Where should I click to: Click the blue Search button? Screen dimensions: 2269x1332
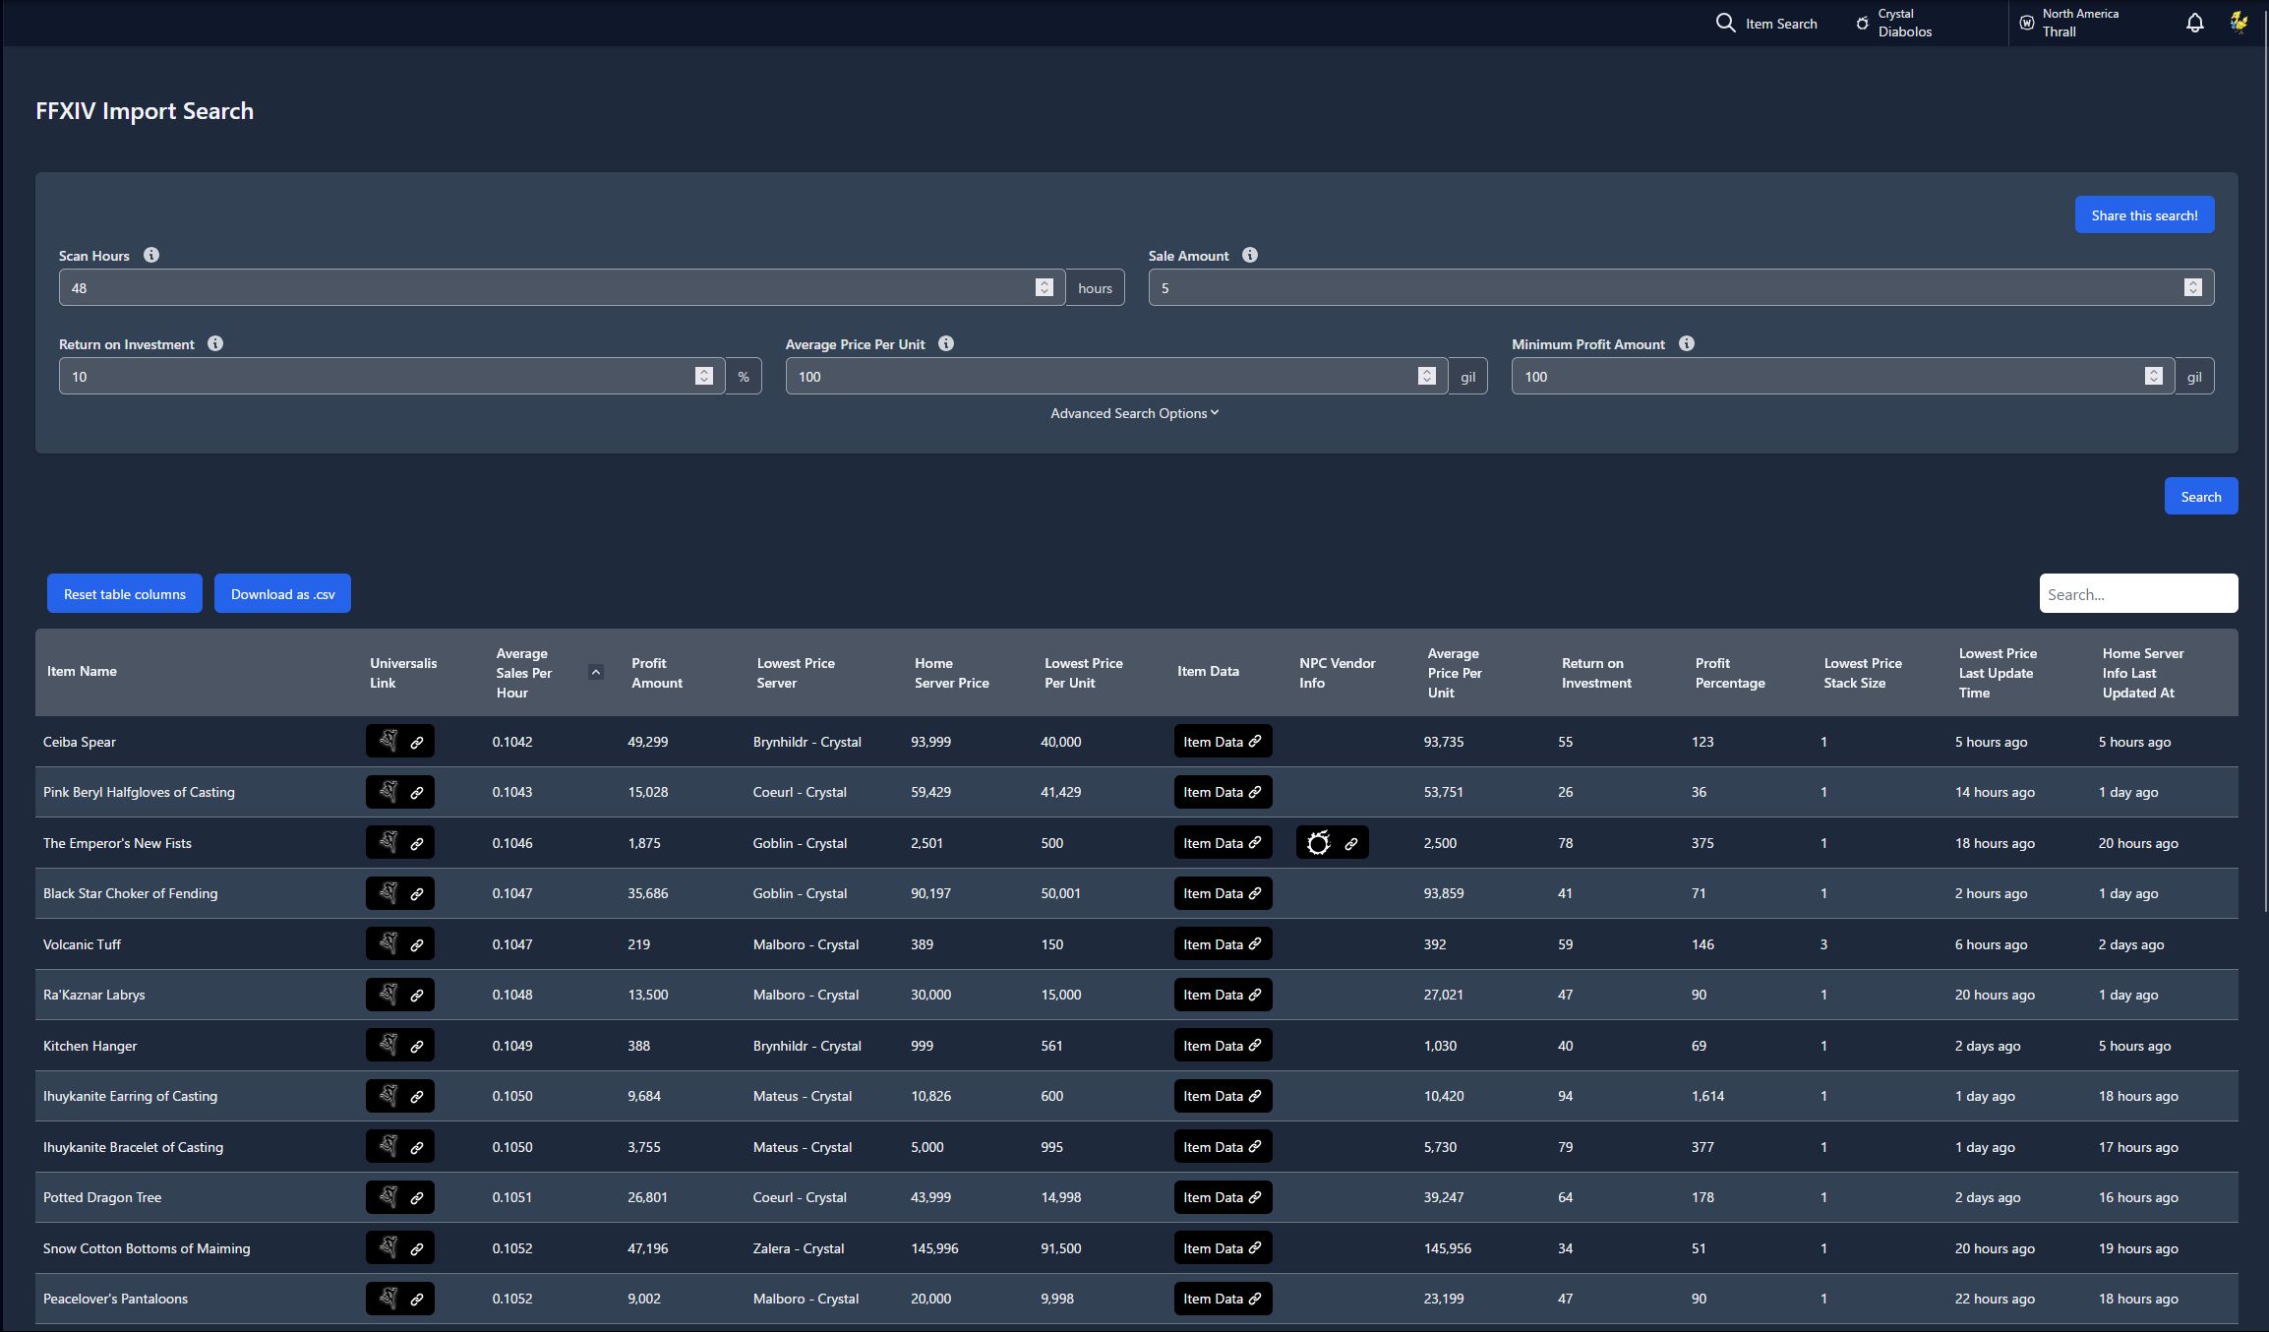click(2201, 496)
